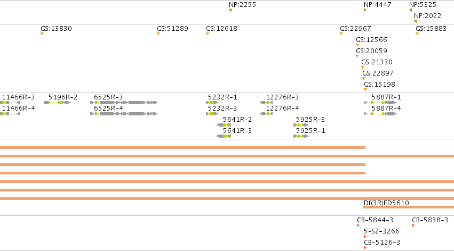Click the 5887R-1 text label

[386, 97]
